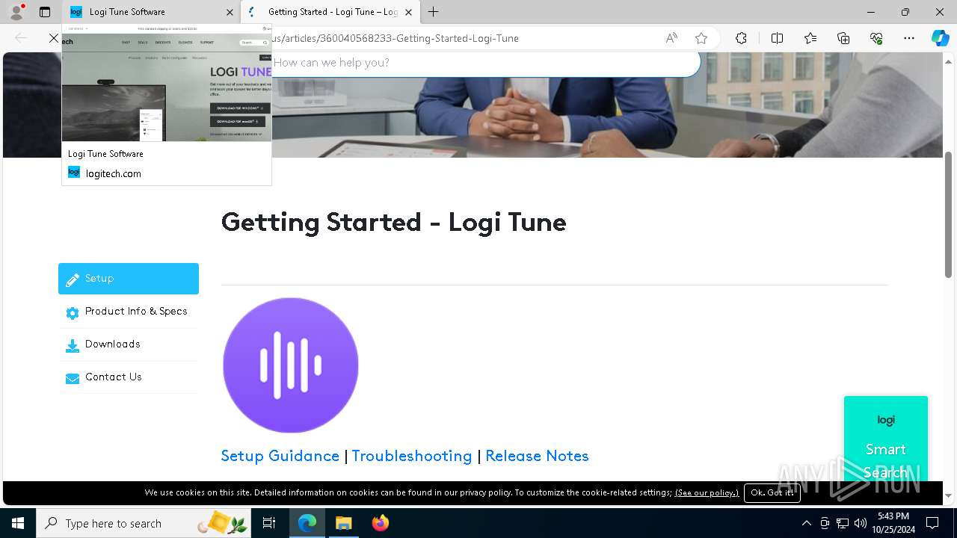Open the Extensions icon
Viewport: 957px width, 538px height.
point(741,38)
